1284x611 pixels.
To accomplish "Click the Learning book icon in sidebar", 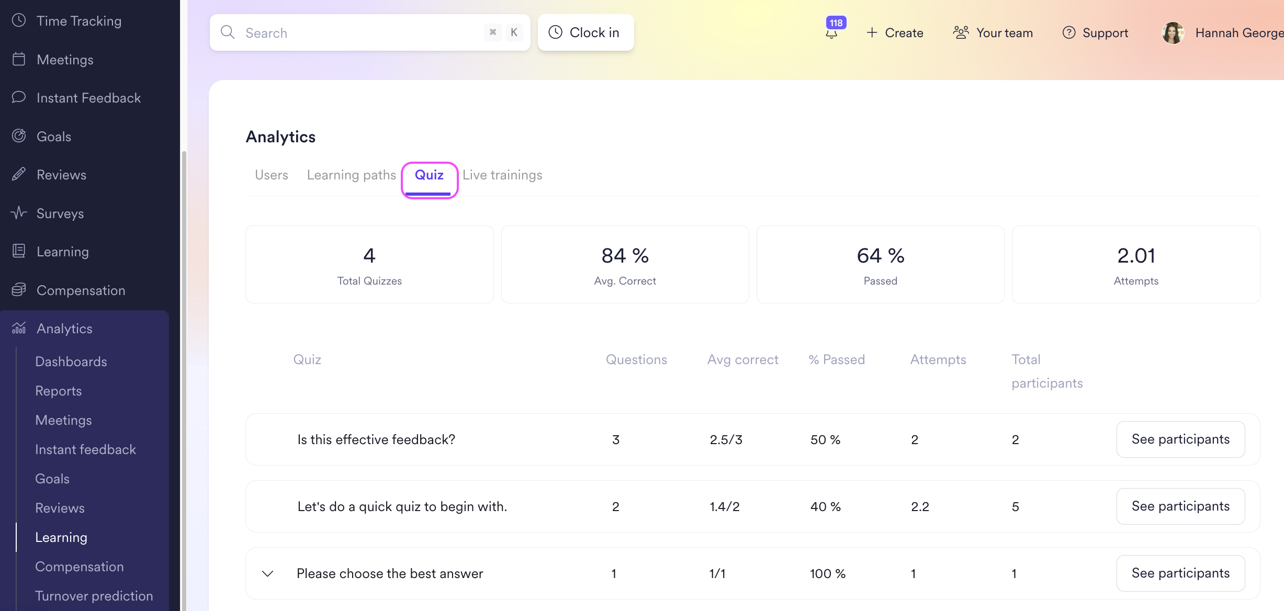I will click(19, 251).
